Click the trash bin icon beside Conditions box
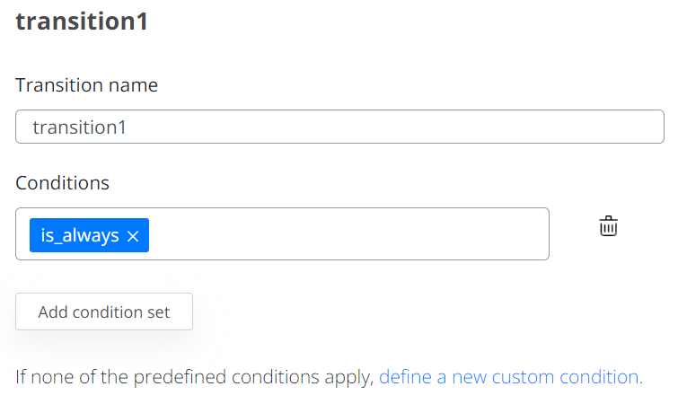The image size is (678, 404). pos(609,226)
